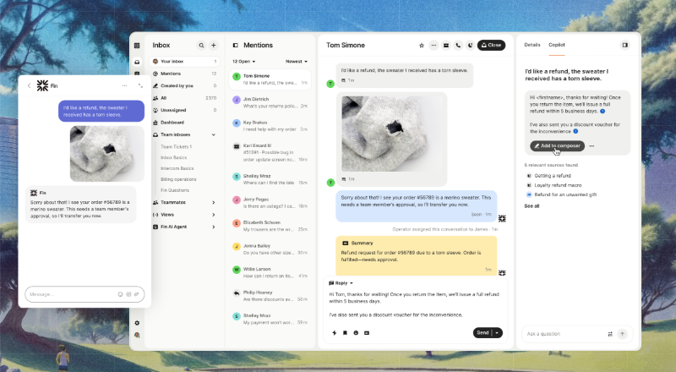Open Jim Dietrich conversation in list
Viewport: 676px width, 372px height.
point(270,102)
